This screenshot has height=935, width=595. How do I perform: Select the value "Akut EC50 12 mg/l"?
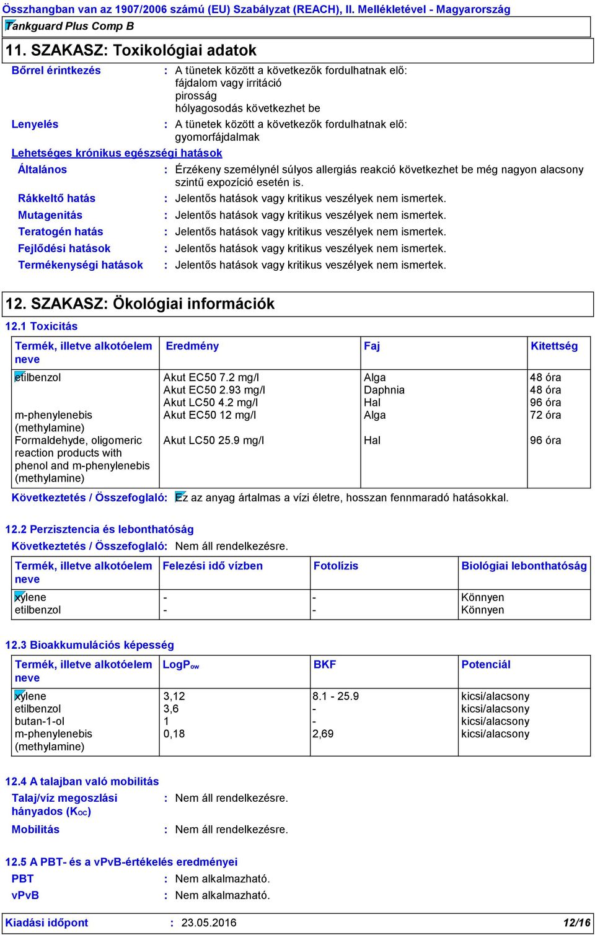(x=209, y=415)
